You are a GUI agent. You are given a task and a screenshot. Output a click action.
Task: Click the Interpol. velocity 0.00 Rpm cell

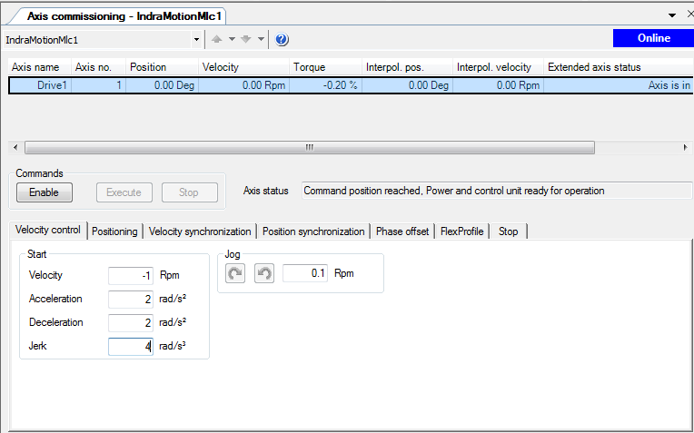[498, 85]
